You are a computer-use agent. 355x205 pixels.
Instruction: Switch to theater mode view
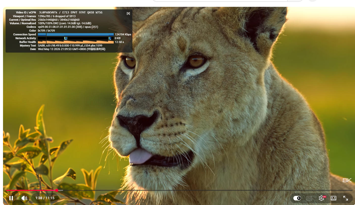(334, 198)
